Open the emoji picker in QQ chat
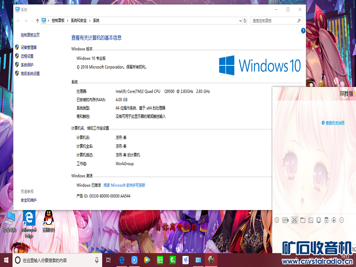Image resolution: width=356 pixels, height=267 pixels. [x=277, y=220]
